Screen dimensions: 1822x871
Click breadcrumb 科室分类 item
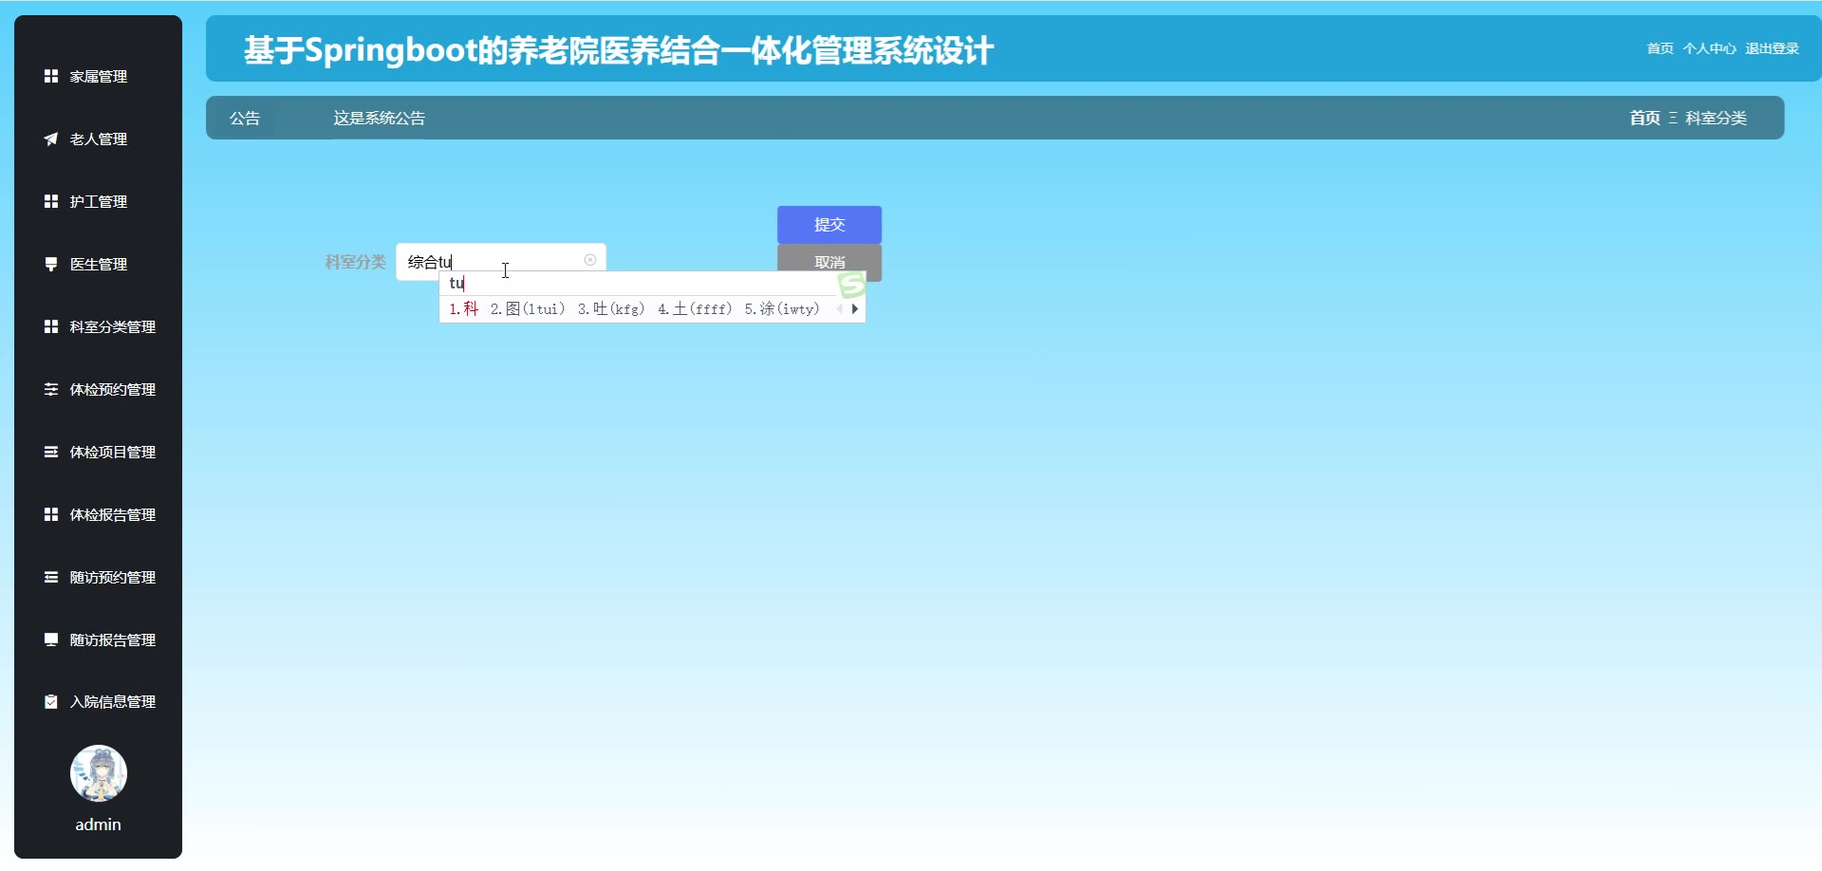point(1716,118)
